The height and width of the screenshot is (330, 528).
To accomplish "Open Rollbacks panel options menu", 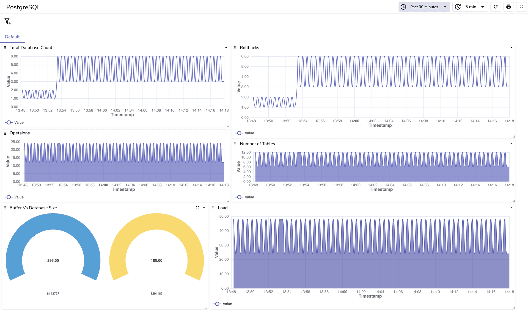I will [x=512, y=48].
